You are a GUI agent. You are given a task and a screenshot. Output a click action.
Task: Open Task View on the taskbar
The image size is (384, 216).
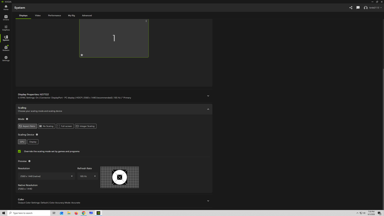tap(54, 213)
